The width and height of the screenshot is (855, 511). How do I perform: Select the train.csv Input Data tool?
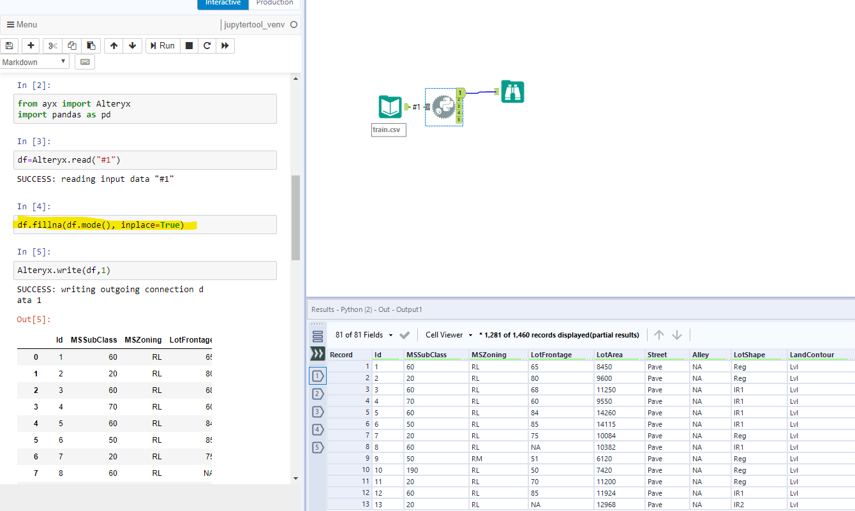pos(390,107)
